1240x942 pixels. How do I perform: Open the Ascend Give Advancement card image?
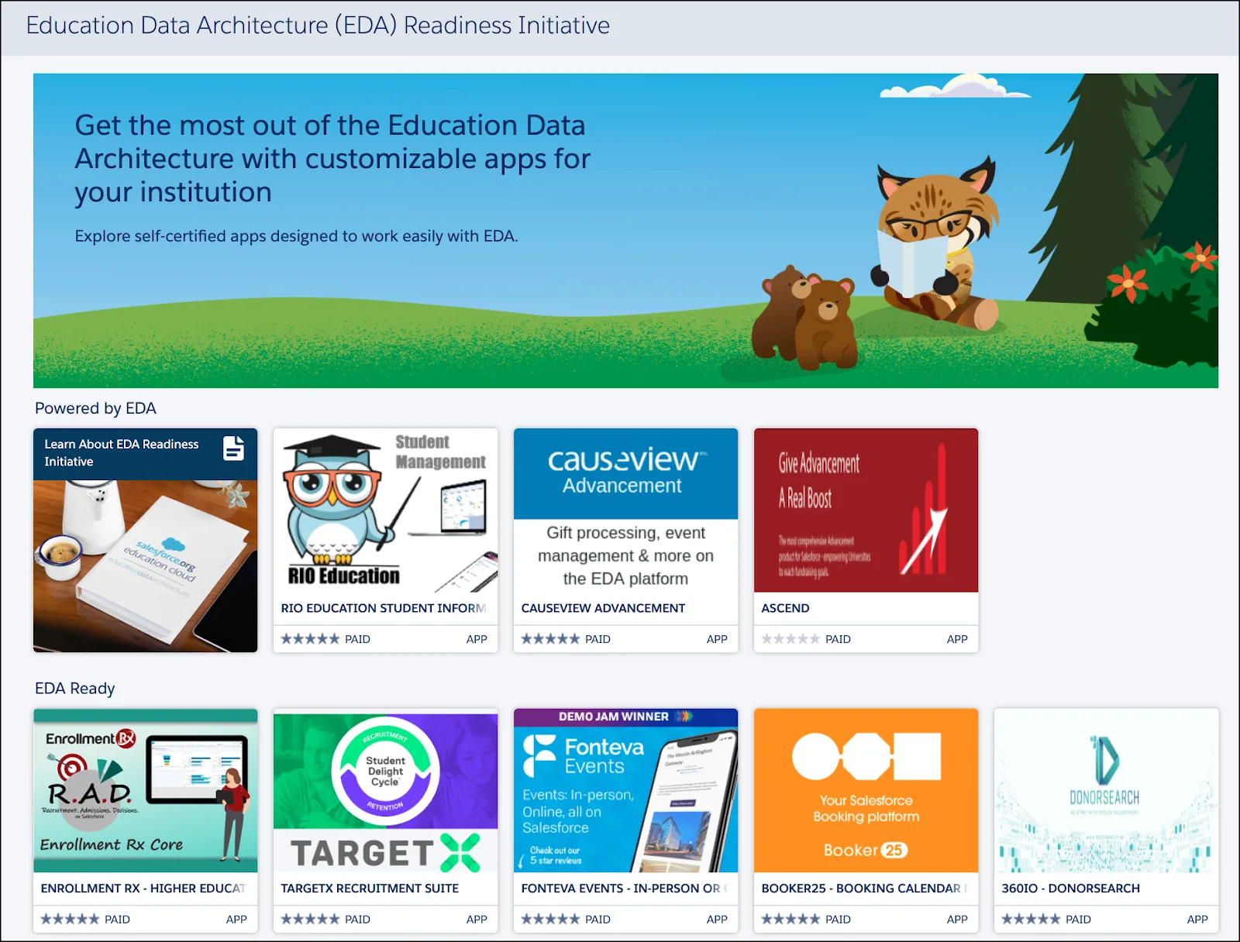pos(866,511)
